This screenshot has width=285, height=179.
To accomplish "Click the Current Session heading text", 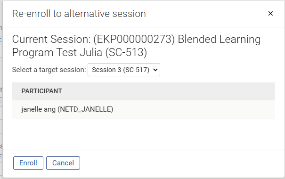I will click(x=51, y=39).
